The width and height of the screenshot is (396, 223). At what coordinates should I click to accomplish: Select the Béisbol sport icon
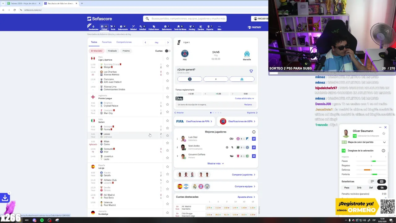[x=134, y=28]
